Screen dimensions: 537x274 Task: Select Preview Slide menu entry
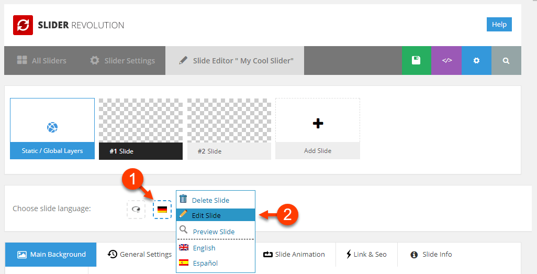point(214,232)
